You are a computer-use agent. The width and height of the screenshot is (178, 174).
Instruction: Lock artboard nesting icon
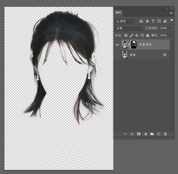coord(142,35)
